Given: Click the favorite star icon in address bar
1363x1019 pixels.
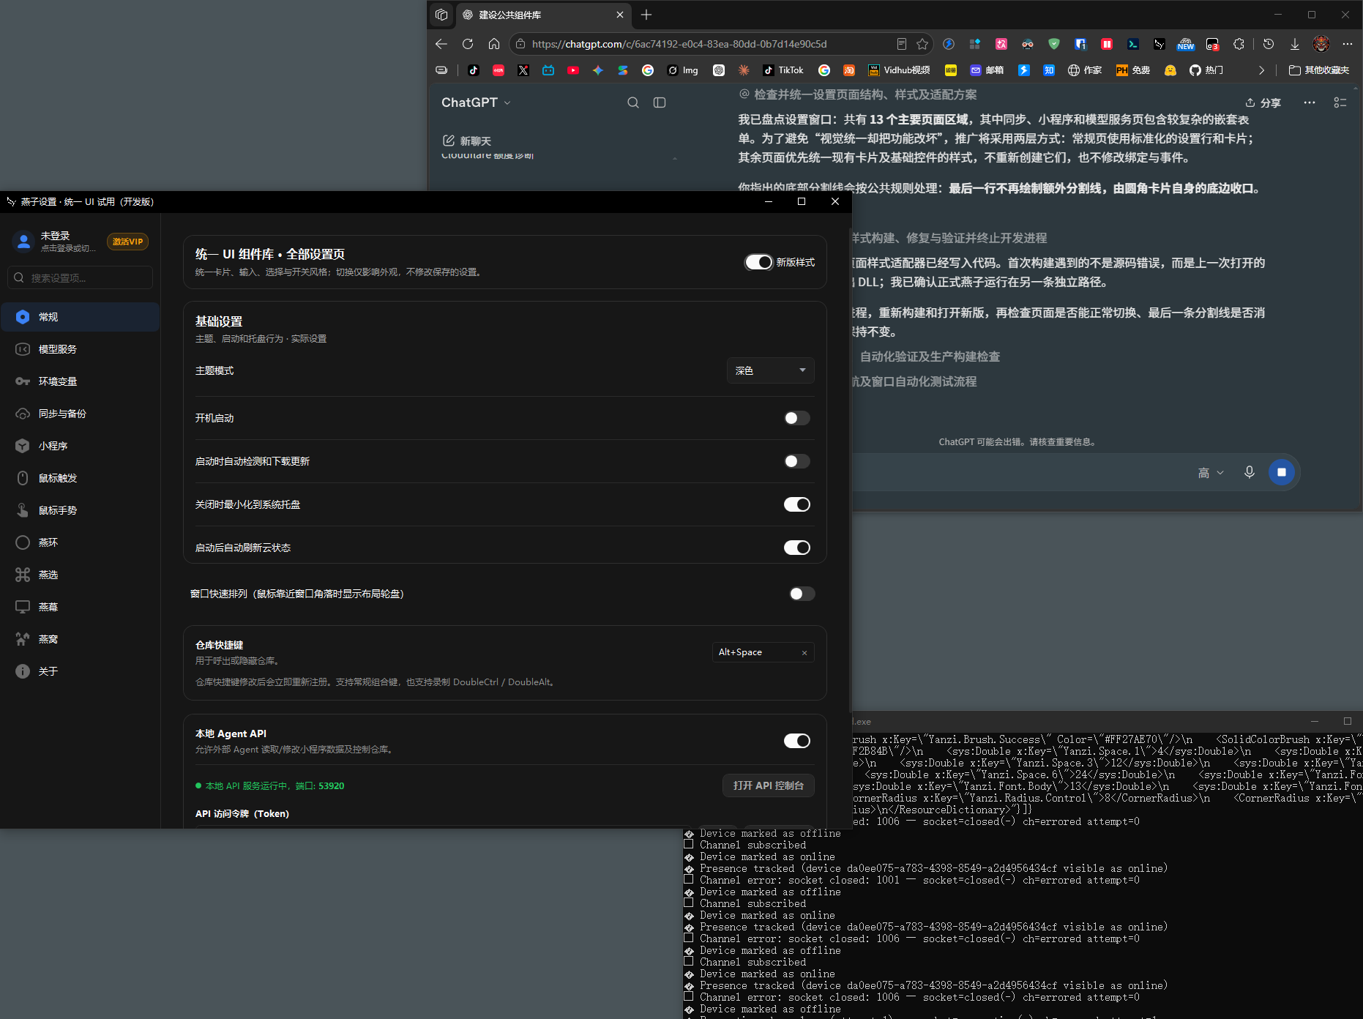Looking at the screenshot, I should click(x=922, y=44).
